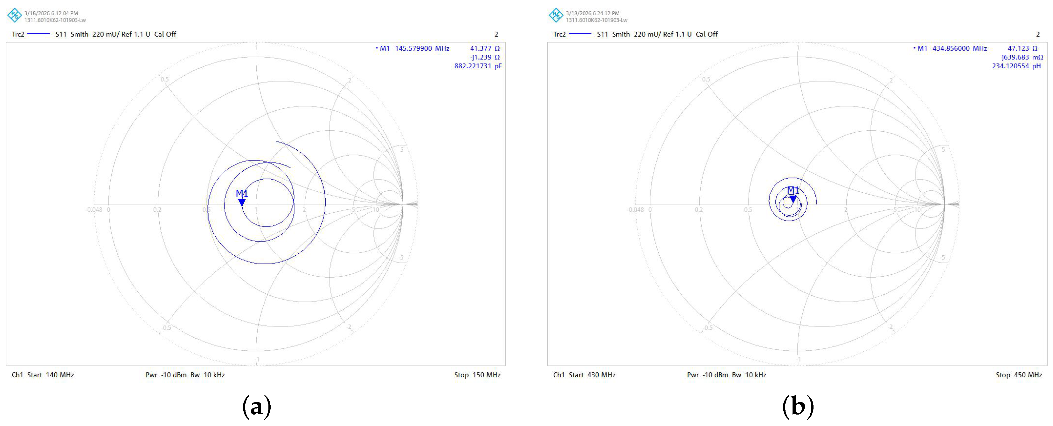Screen dimensions: 1053x426
Task: Click the Start 430 MHz field
Action: (592, 375)
